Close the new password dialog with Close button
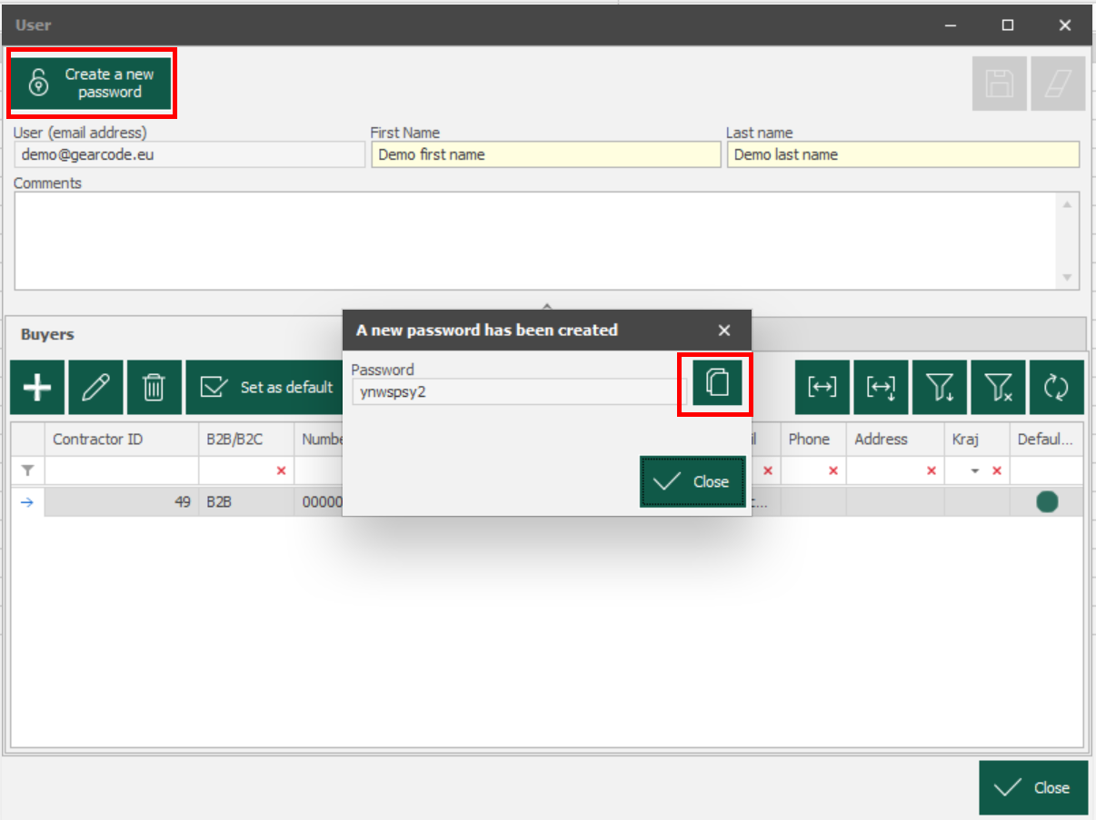This screenshot has height=820, width=1096. 692,481
